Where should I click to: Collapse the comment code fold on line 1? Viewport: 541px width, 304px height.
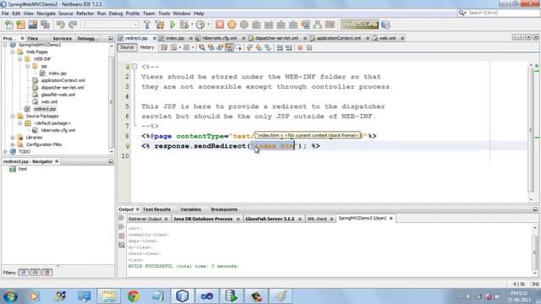click(135, 66)
